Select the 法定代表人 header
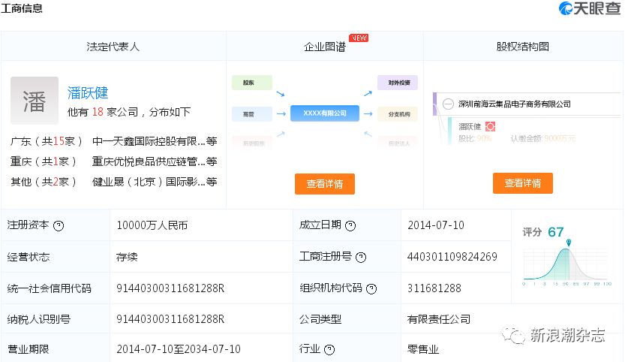625x362 pixels. tap(113, 47)
